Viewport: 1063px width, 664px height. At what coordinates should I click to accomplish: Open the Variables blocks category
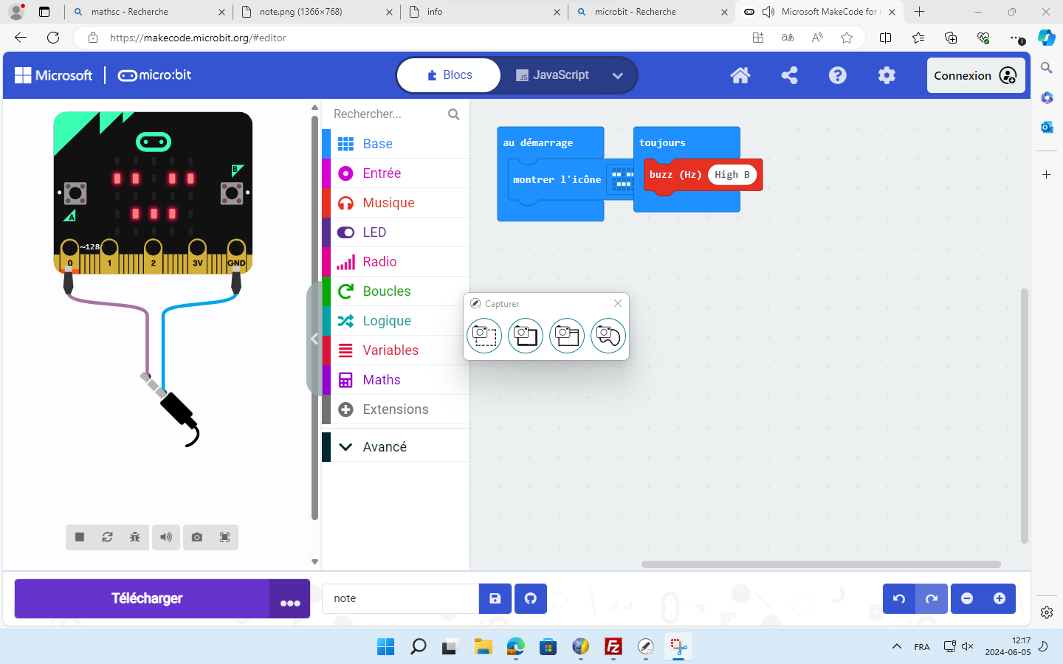(x=396, y=350)
